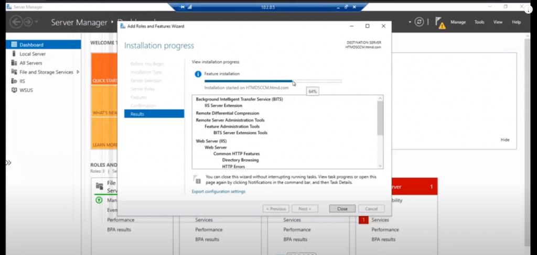The image size is (537, 255).
Task: Click the Server Manager forward arrow button
Action: (28, 22)
